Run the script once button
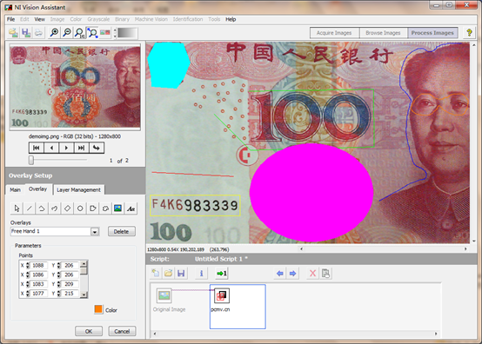Screen dimensions: 482x344 coord(221,273)
